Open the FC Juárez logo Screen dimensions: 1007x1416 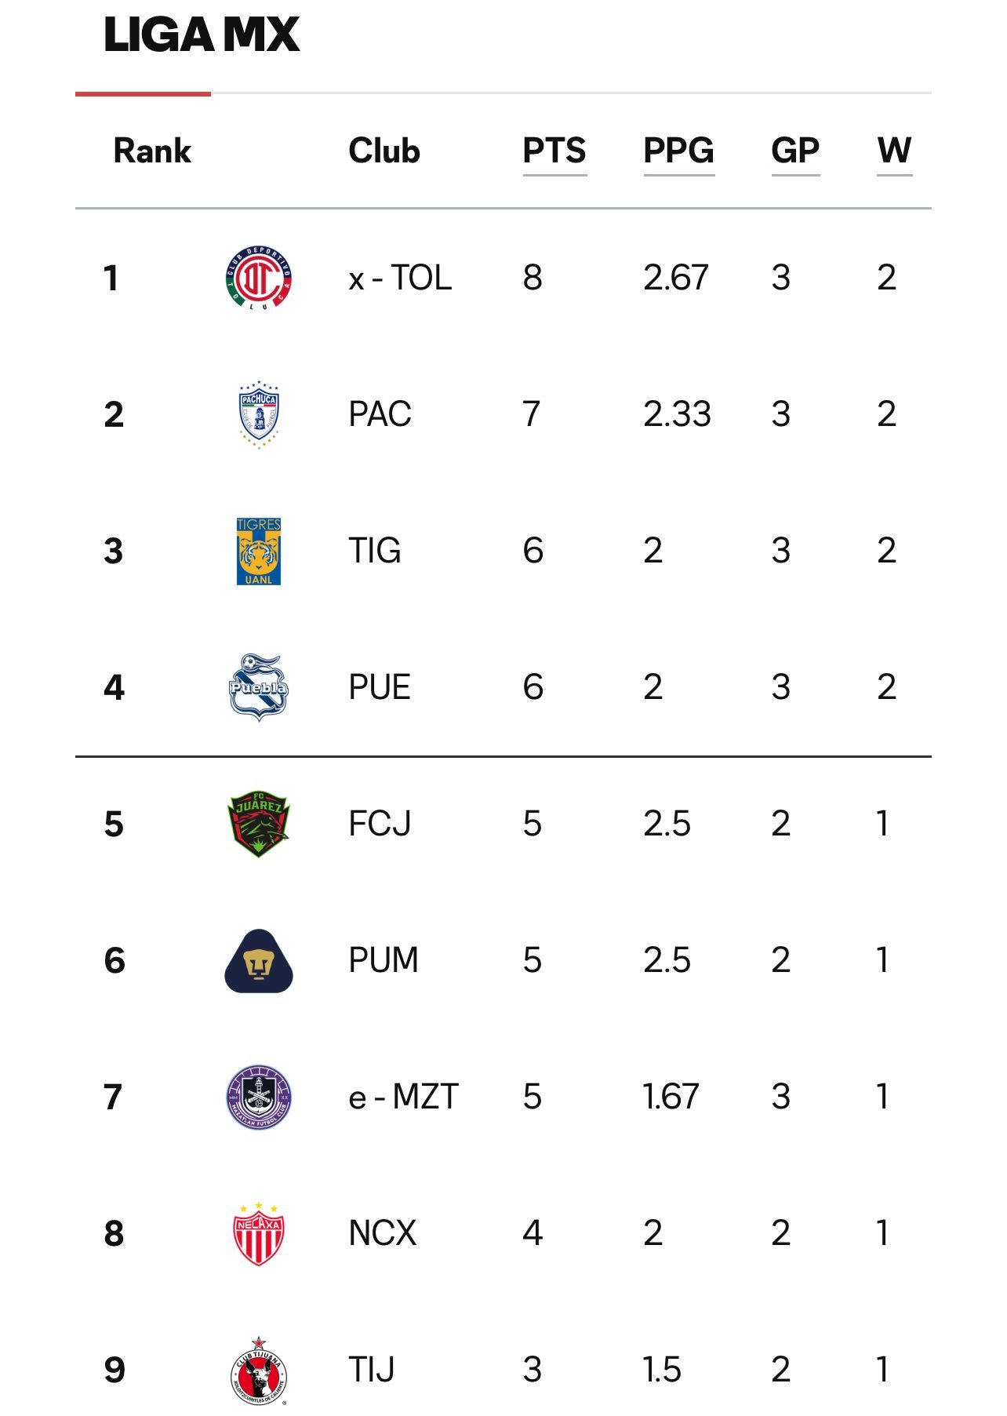tap(259, 824)
